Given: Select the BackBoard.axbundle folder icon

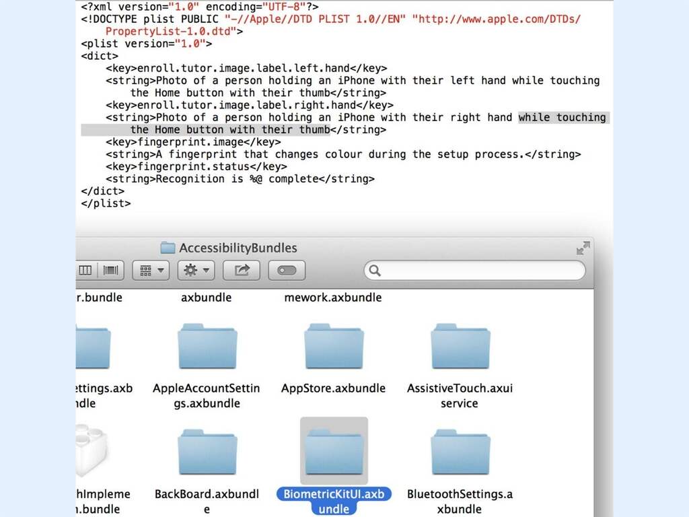Looking at the screenshot, I should point(207,452).
